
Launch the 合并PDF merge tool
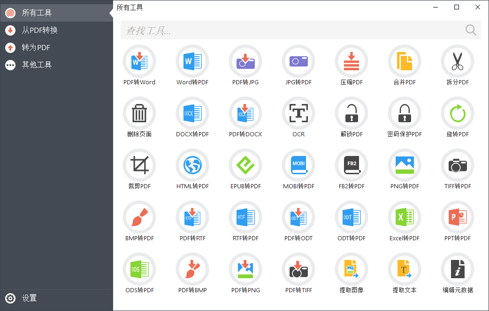[405, 61]
